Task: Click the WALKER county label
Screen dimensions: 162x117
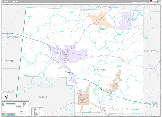Action: click(x=151, y=104)
